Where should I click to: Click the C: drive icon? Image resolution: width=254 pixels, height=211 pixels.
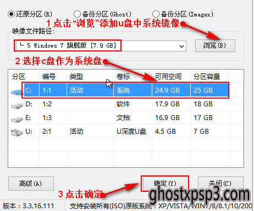(x=17, y=92)
